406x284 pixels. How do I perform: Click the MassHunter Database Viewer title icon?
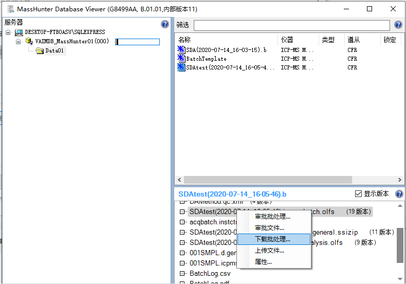[x=11, y=9]
